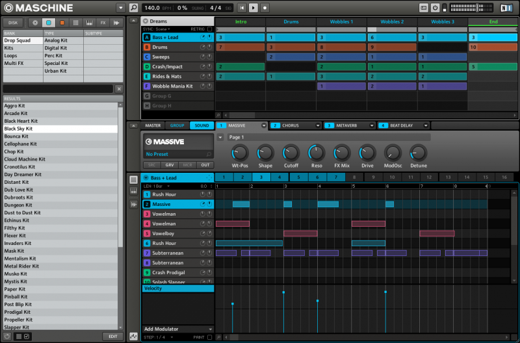Click the target icon on Bass + Lead header
The image size is (520, 343).
coord(209,177)
